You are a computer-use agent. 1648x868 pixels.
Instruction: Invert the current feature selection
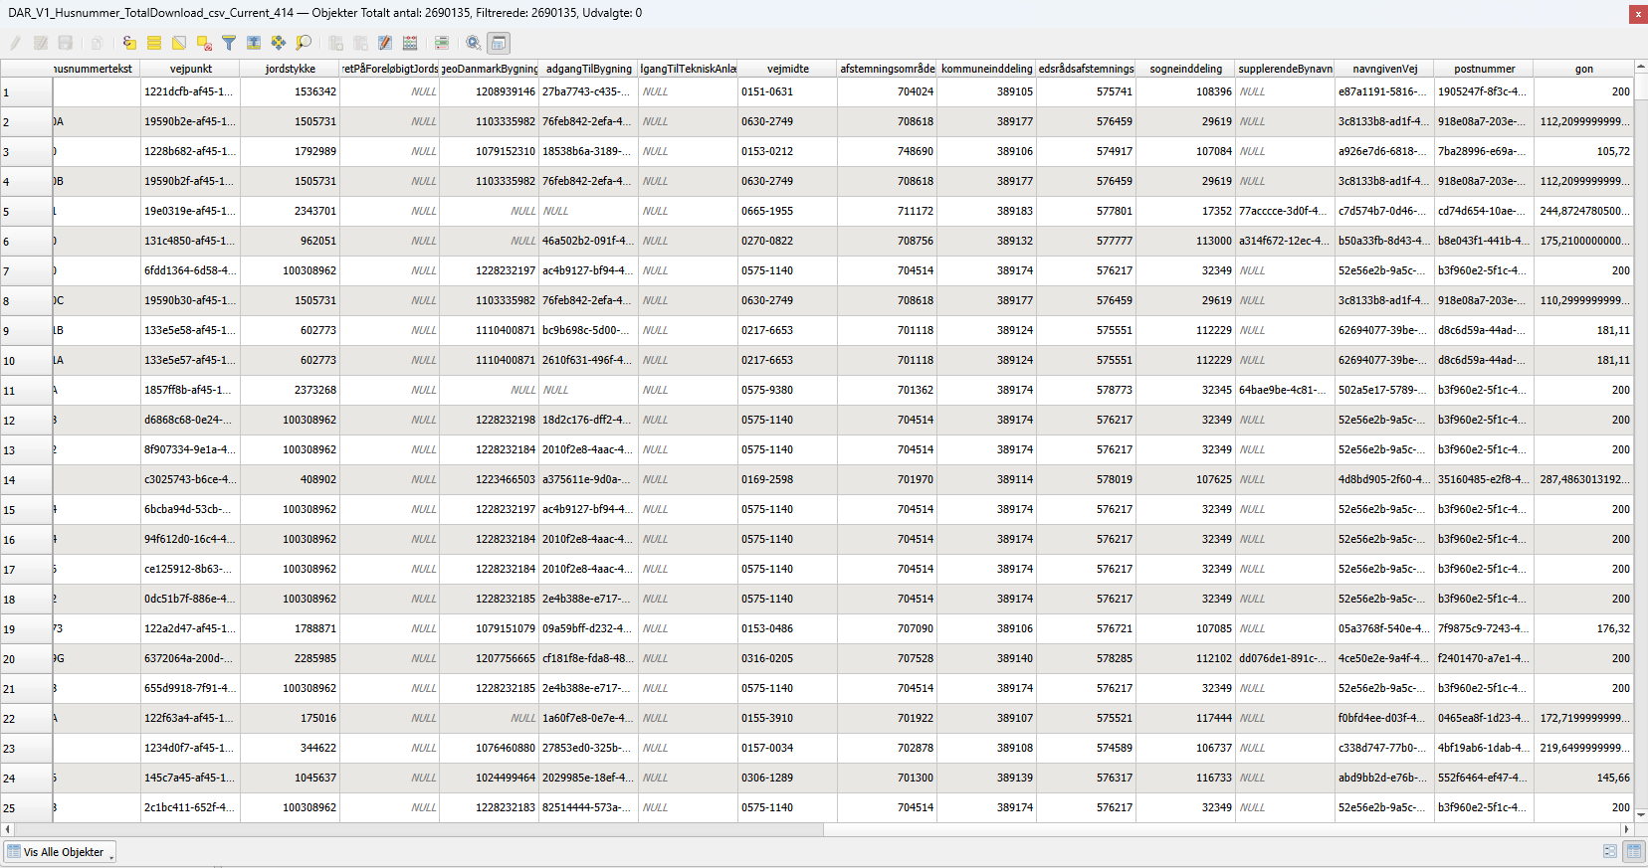(179, 43)
